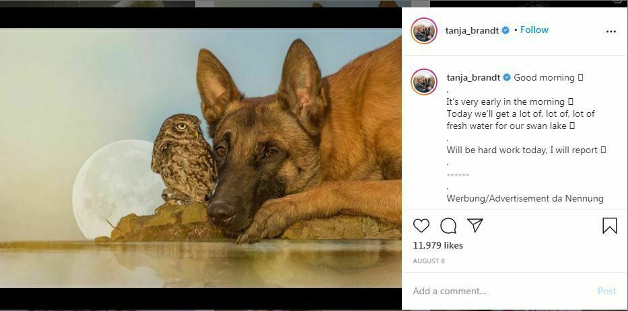The height and width of the screenshot is (311, 628).
Task: Open tanja_brandt profile from the caption username
Action: (473, 77)
